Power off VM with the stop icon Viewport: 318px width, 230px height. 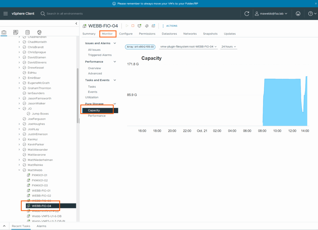point(133,26)
